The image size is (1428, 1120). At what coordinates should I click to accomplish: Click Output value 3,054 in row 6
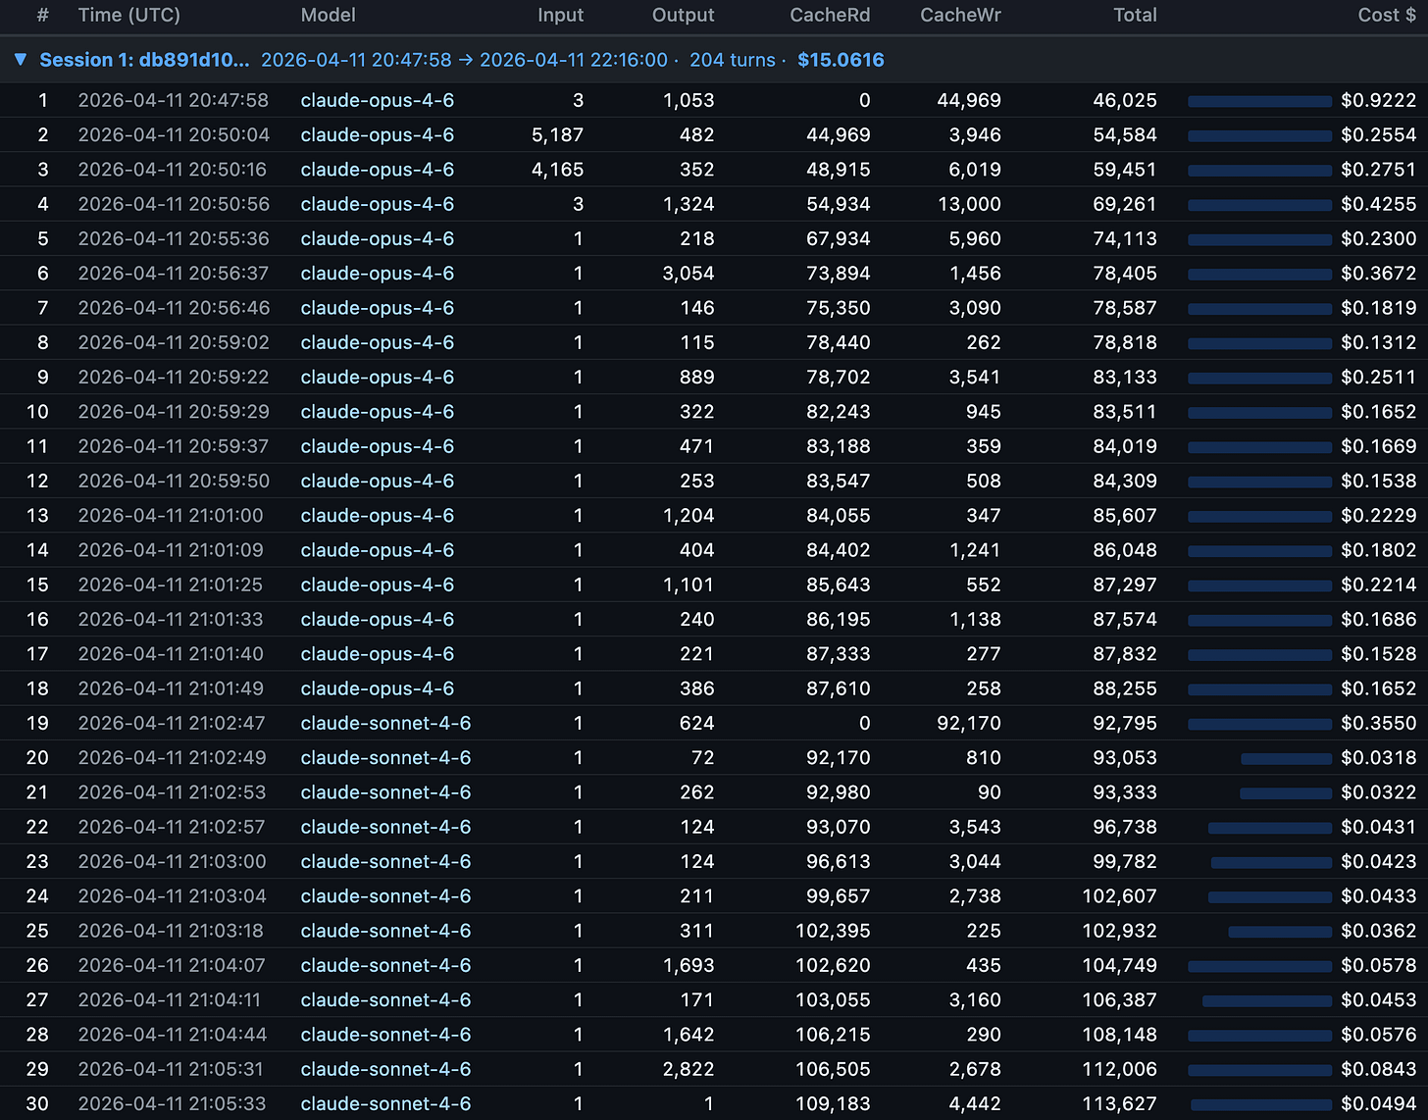pyautogui.click(x=688, y=274)
